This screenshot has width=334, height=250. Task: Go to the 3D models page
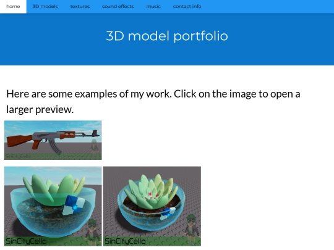[45, 6]
